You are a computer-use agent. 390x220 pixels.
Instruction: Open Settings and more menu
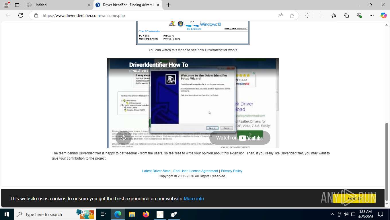372,15
